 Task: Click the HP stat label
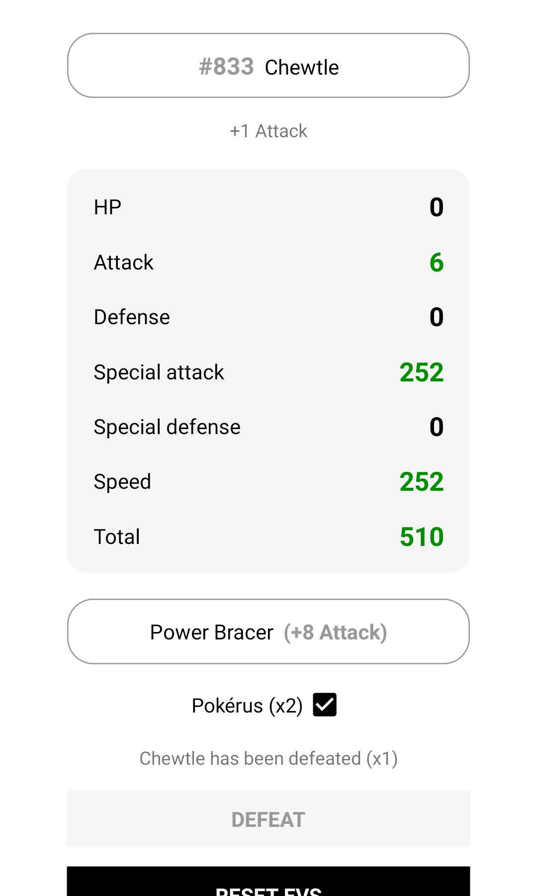point(107,207)
